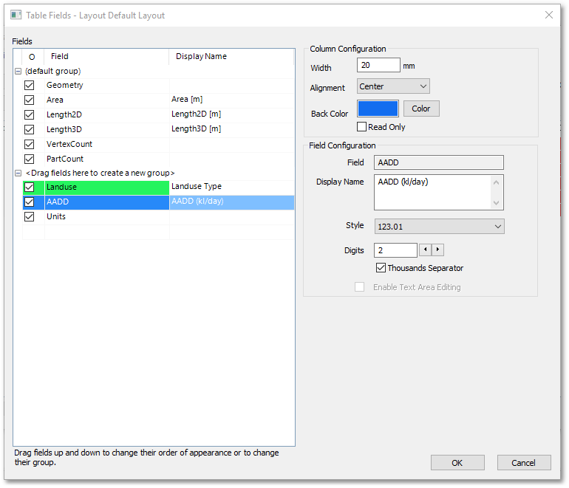This screenshot has width=569, height=488.
Task: Collapse the Drag fields here group node
Action: coord(18,173)
